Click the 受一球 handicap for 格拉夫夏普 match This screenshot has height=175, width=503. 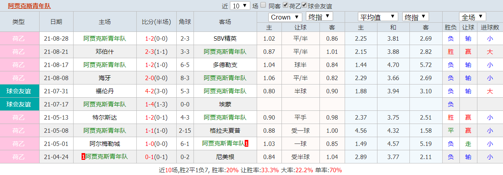301,131
